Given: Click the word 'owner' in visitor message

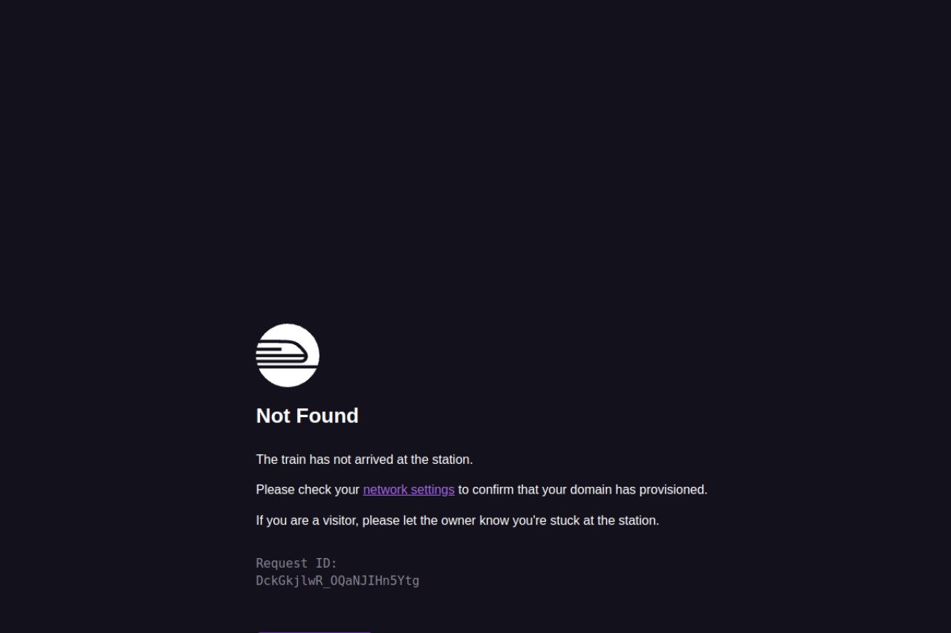Looking at the screenshot, I should pyautogui.click(x=458, y=520).
